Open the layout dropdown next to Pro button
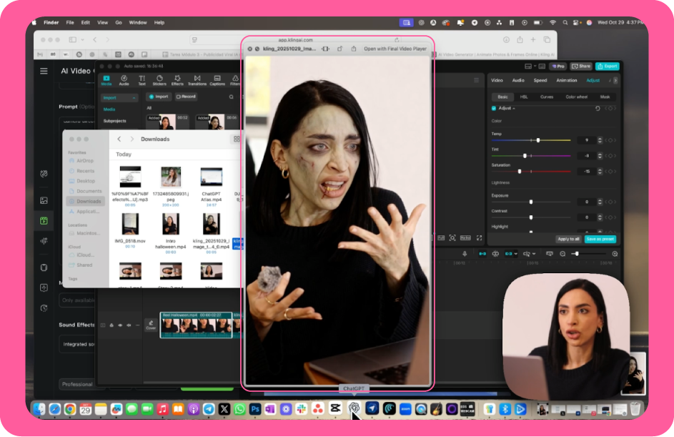674x437 pixels. coord(535,67)
